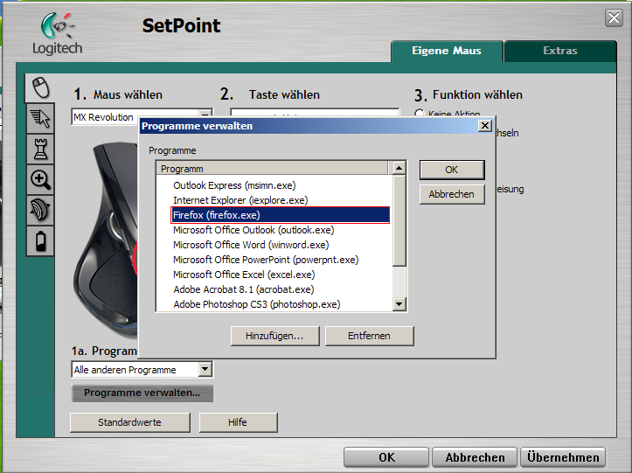
Task: Select Microsoft Office Word (winword.exe)
Action: (x=251, y=245)
